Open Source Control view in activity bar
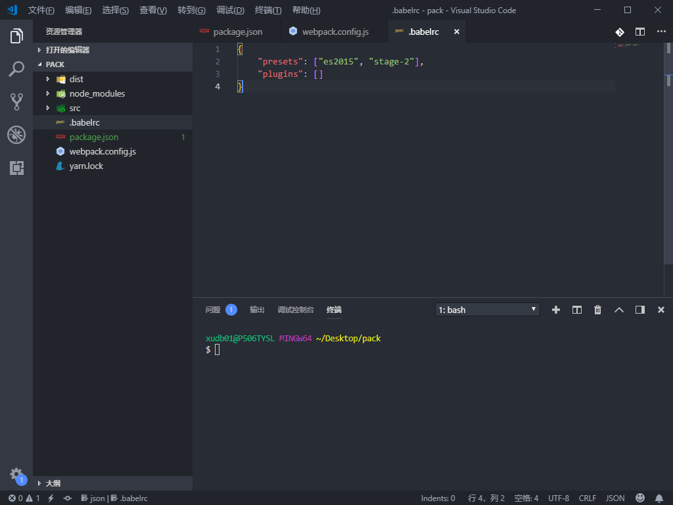 [x=16, y=102]
